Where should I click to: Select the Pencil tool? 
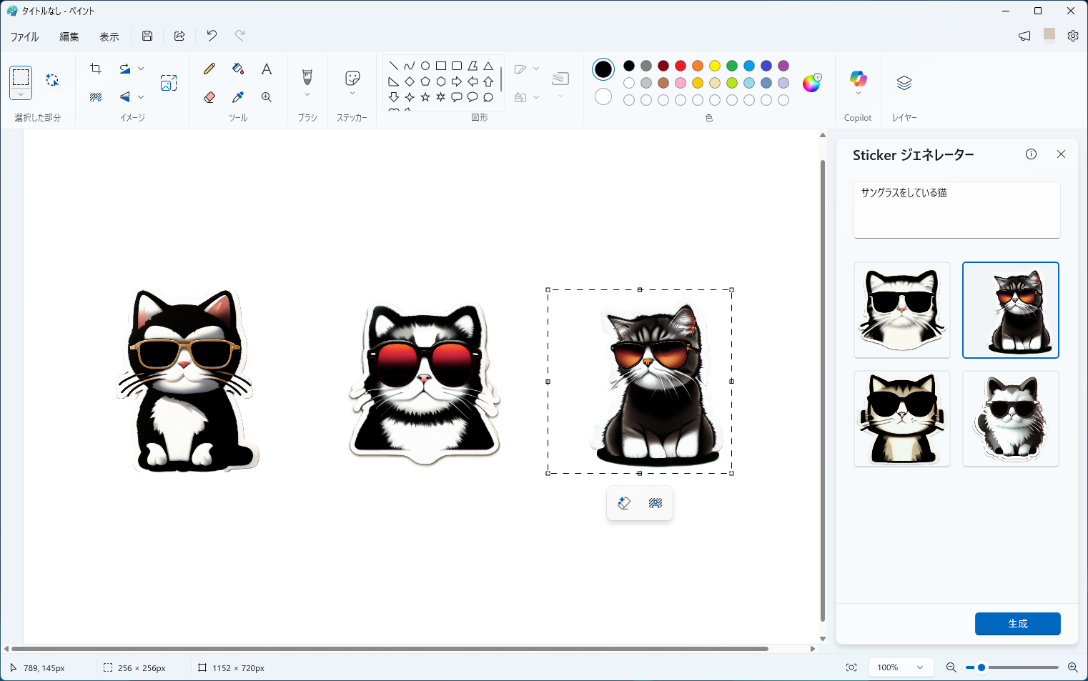tap(209, 69)
